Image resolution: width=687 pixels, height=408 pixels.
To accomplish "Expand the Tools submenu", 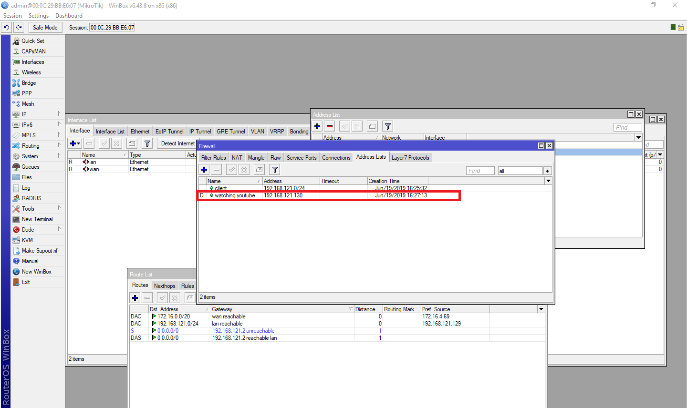I will point(38,209).
